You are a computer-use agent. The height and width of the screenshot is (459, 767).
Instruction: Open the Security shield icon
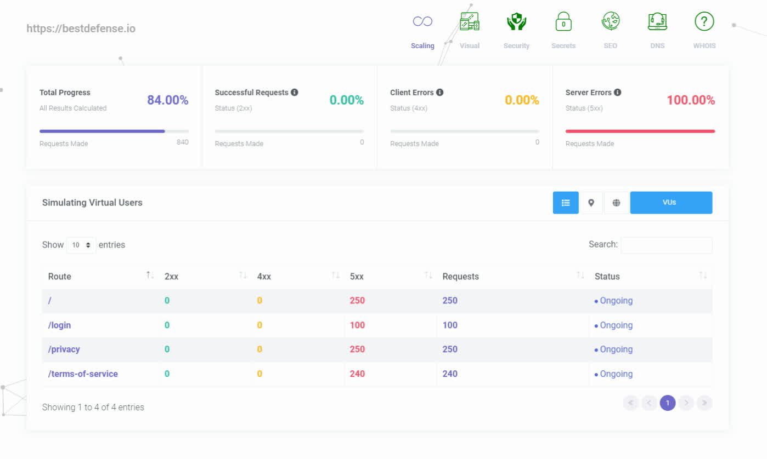tap(516, 22)
